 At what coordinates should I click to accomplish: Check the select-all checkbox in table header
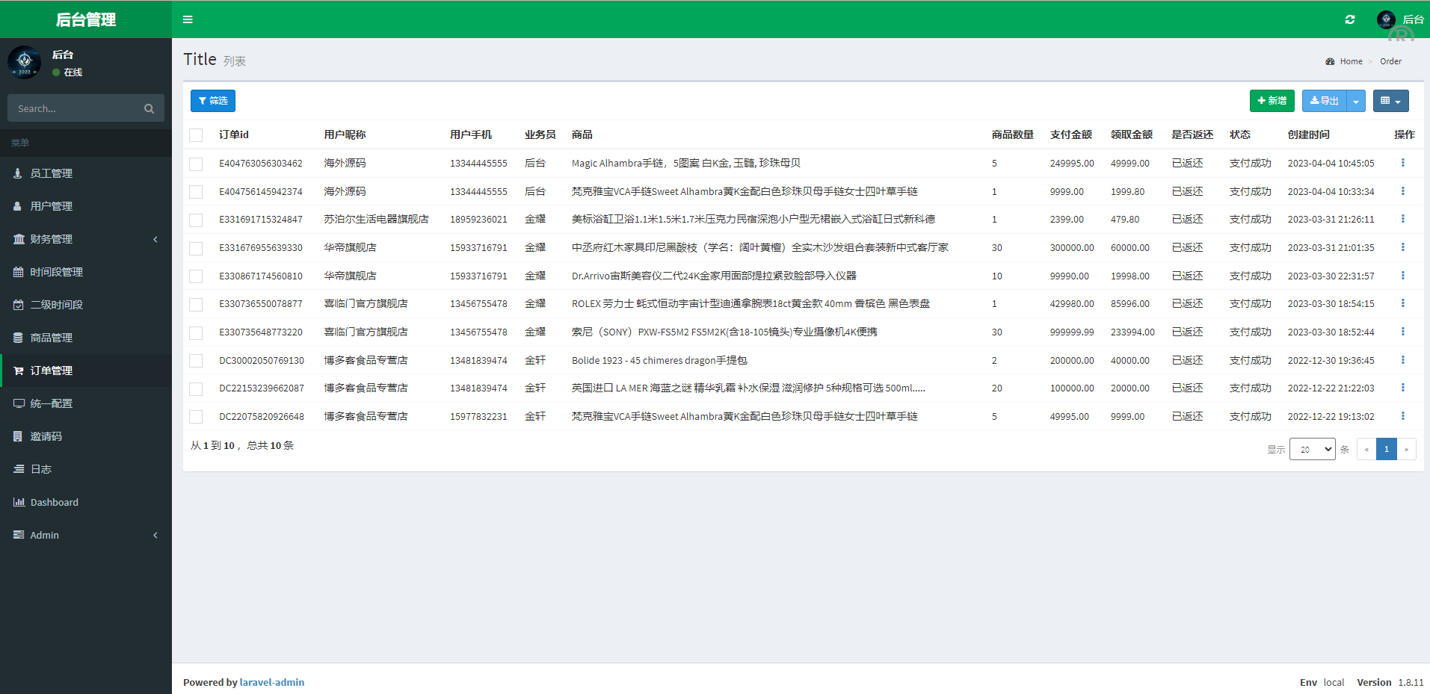click(x=196, y=134)
